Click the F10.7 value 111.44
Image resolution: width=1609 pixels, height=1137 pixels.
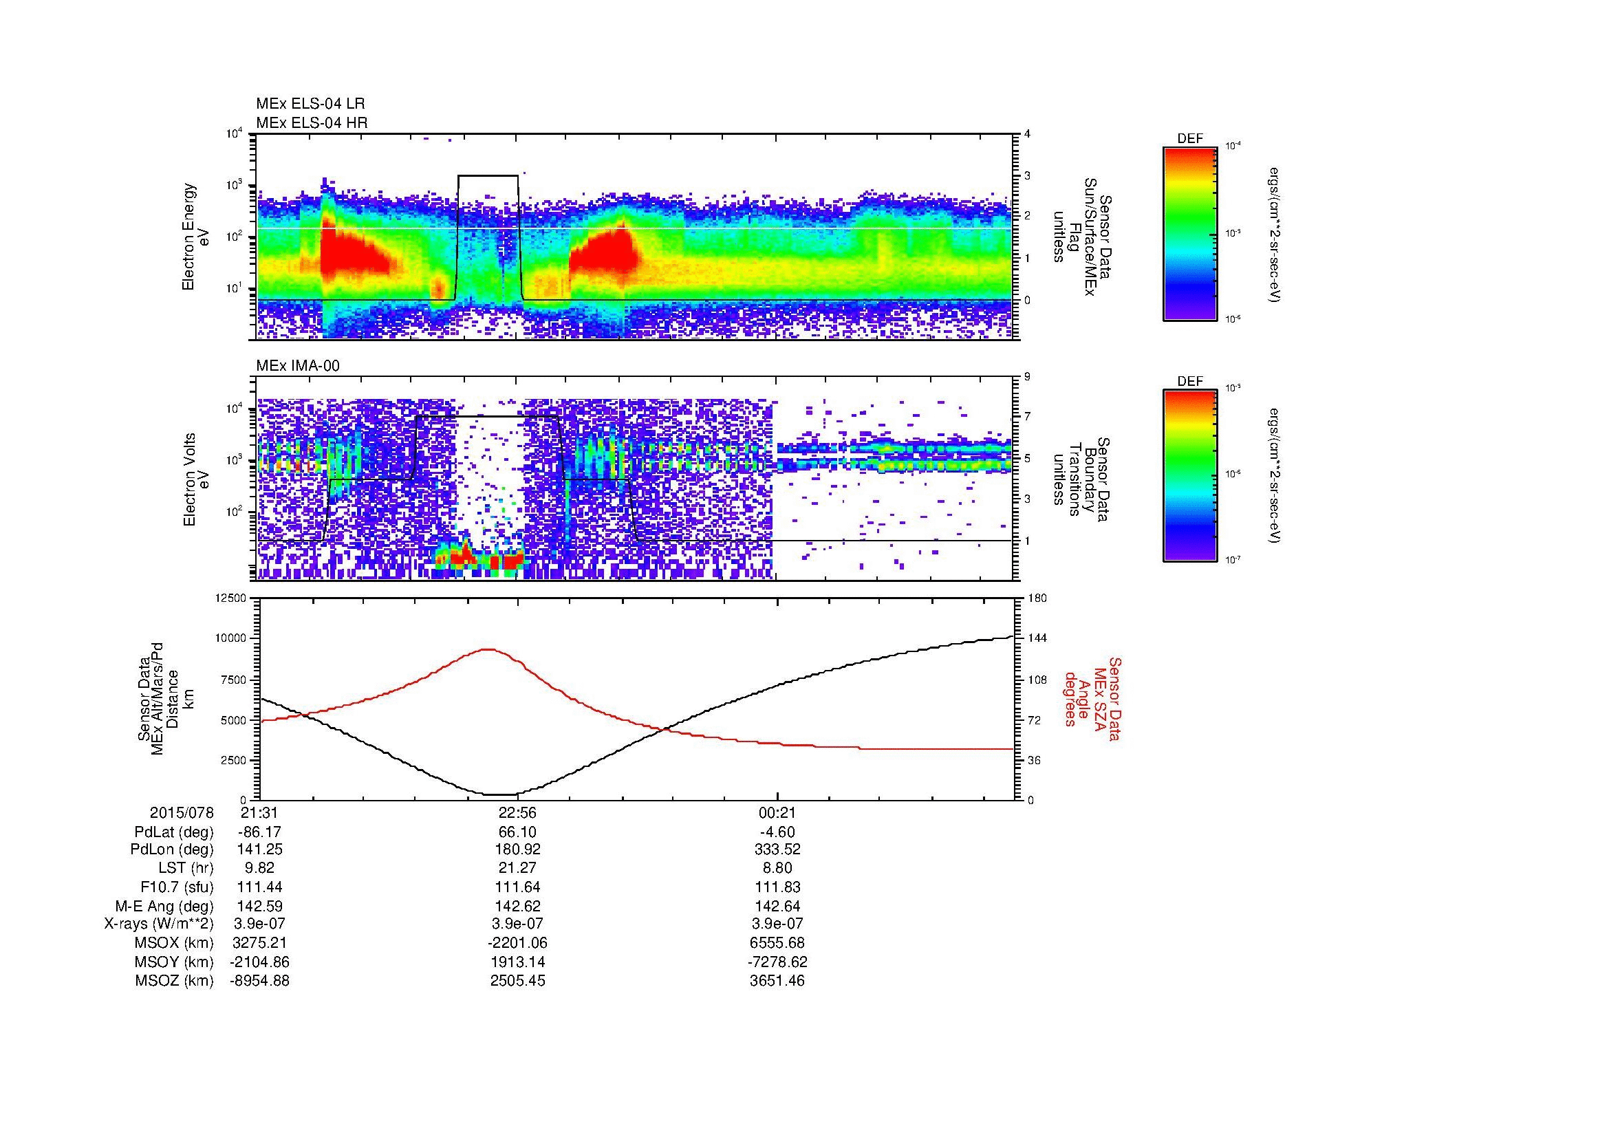pyautogui.click(x=259, y=887)
